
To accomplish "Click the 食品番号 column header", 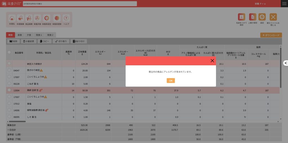I will pyautogui.click(x=19, y=53).
